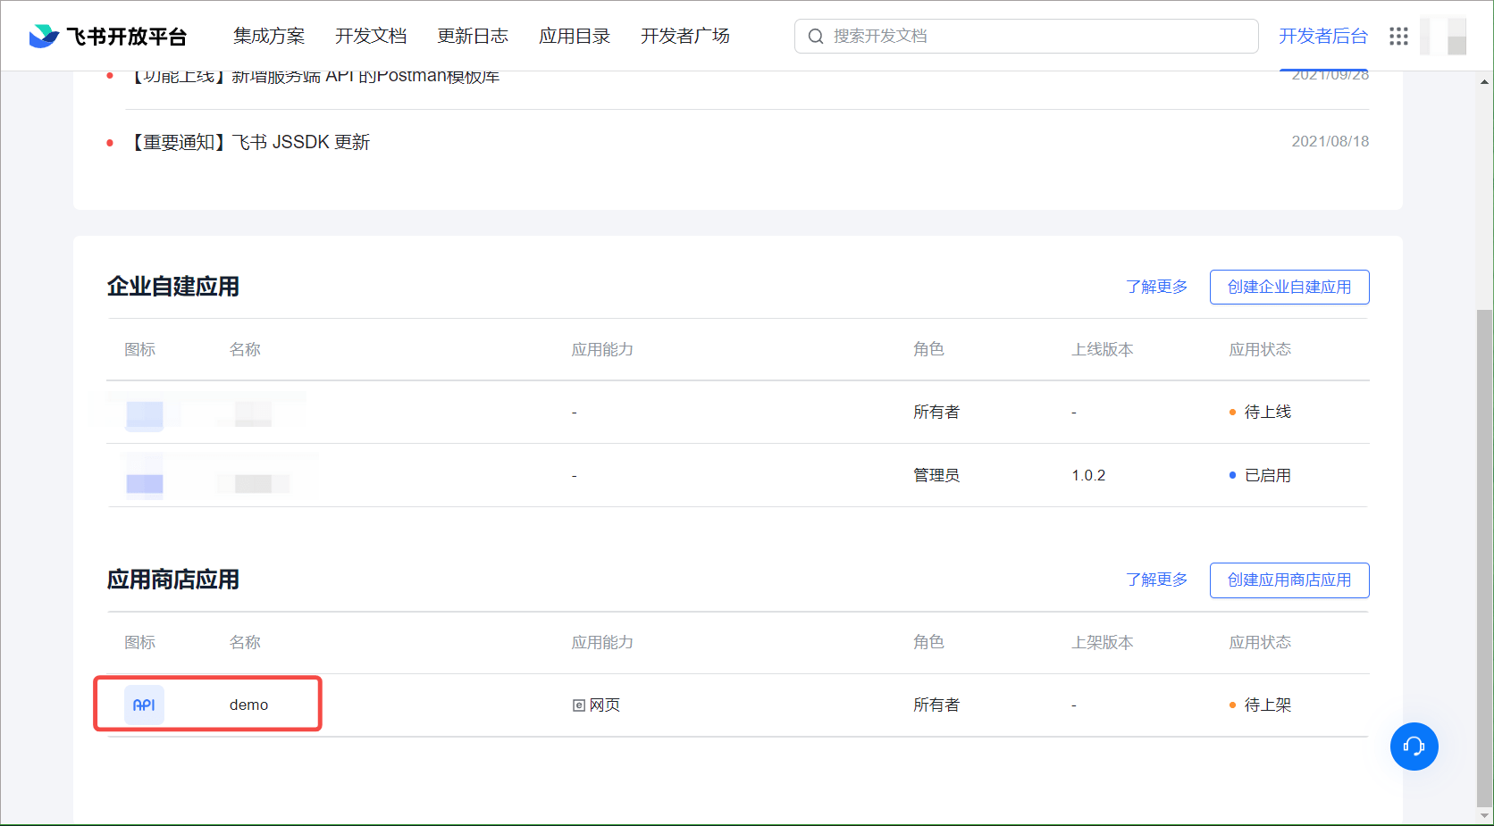The image size is (1494, 826).
Task: Open 了解更多 link for 企业自建应用
Action: tap(1156, 287)
